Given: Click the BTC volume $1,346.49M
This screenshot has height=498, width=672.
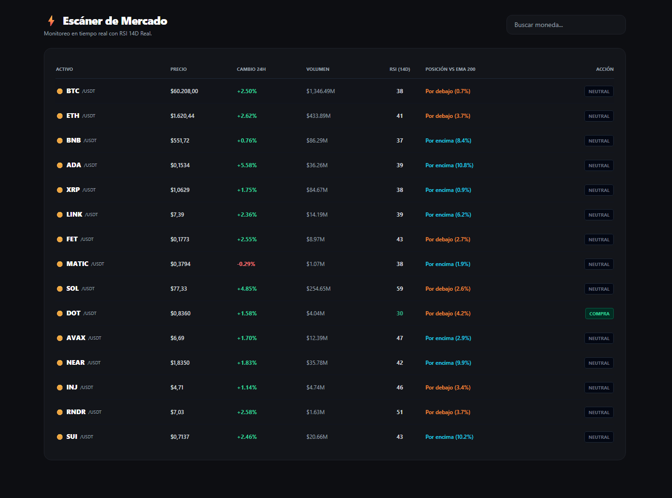Looking at the screenshot, I should 320,91.
